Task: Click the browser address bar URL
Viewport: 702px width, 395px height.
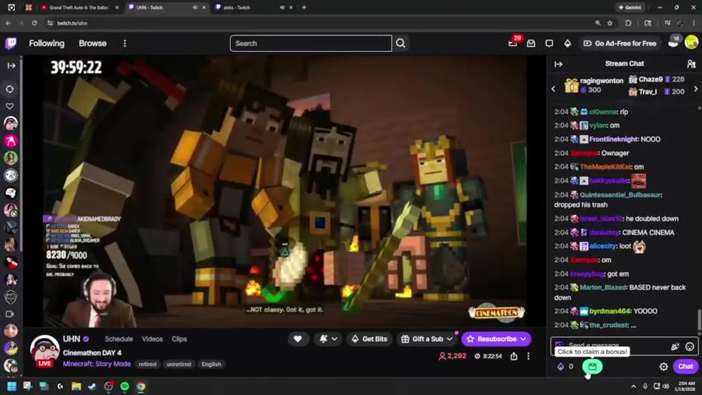Action: click(72, 23)
